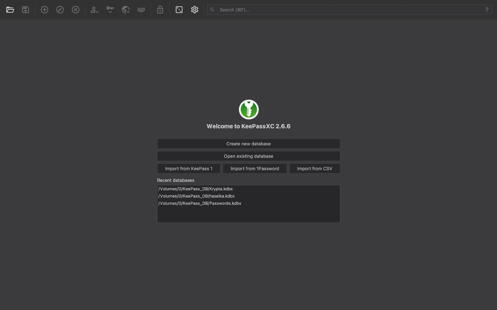
Task: Click the Open Database folder icon
Action: (x=10, y=10)
